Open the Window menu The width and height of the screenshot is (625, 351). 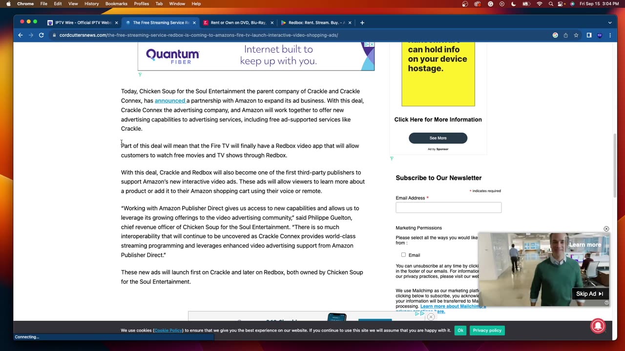(177, 4)
